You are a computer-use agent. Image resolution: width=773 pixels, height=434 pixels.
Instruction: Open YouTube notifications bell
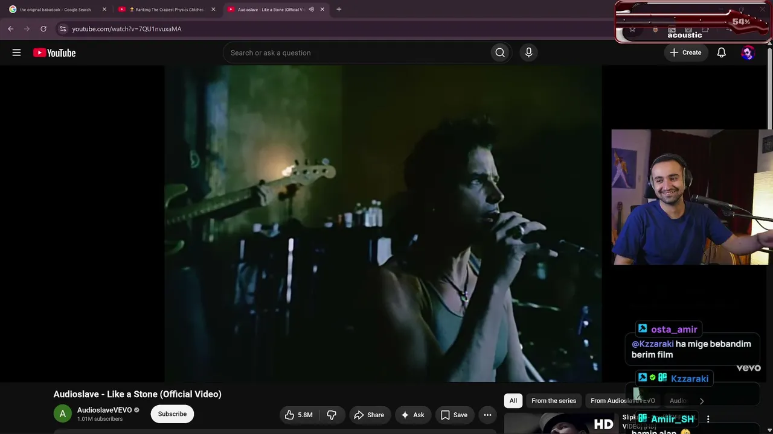click(721, 52)
